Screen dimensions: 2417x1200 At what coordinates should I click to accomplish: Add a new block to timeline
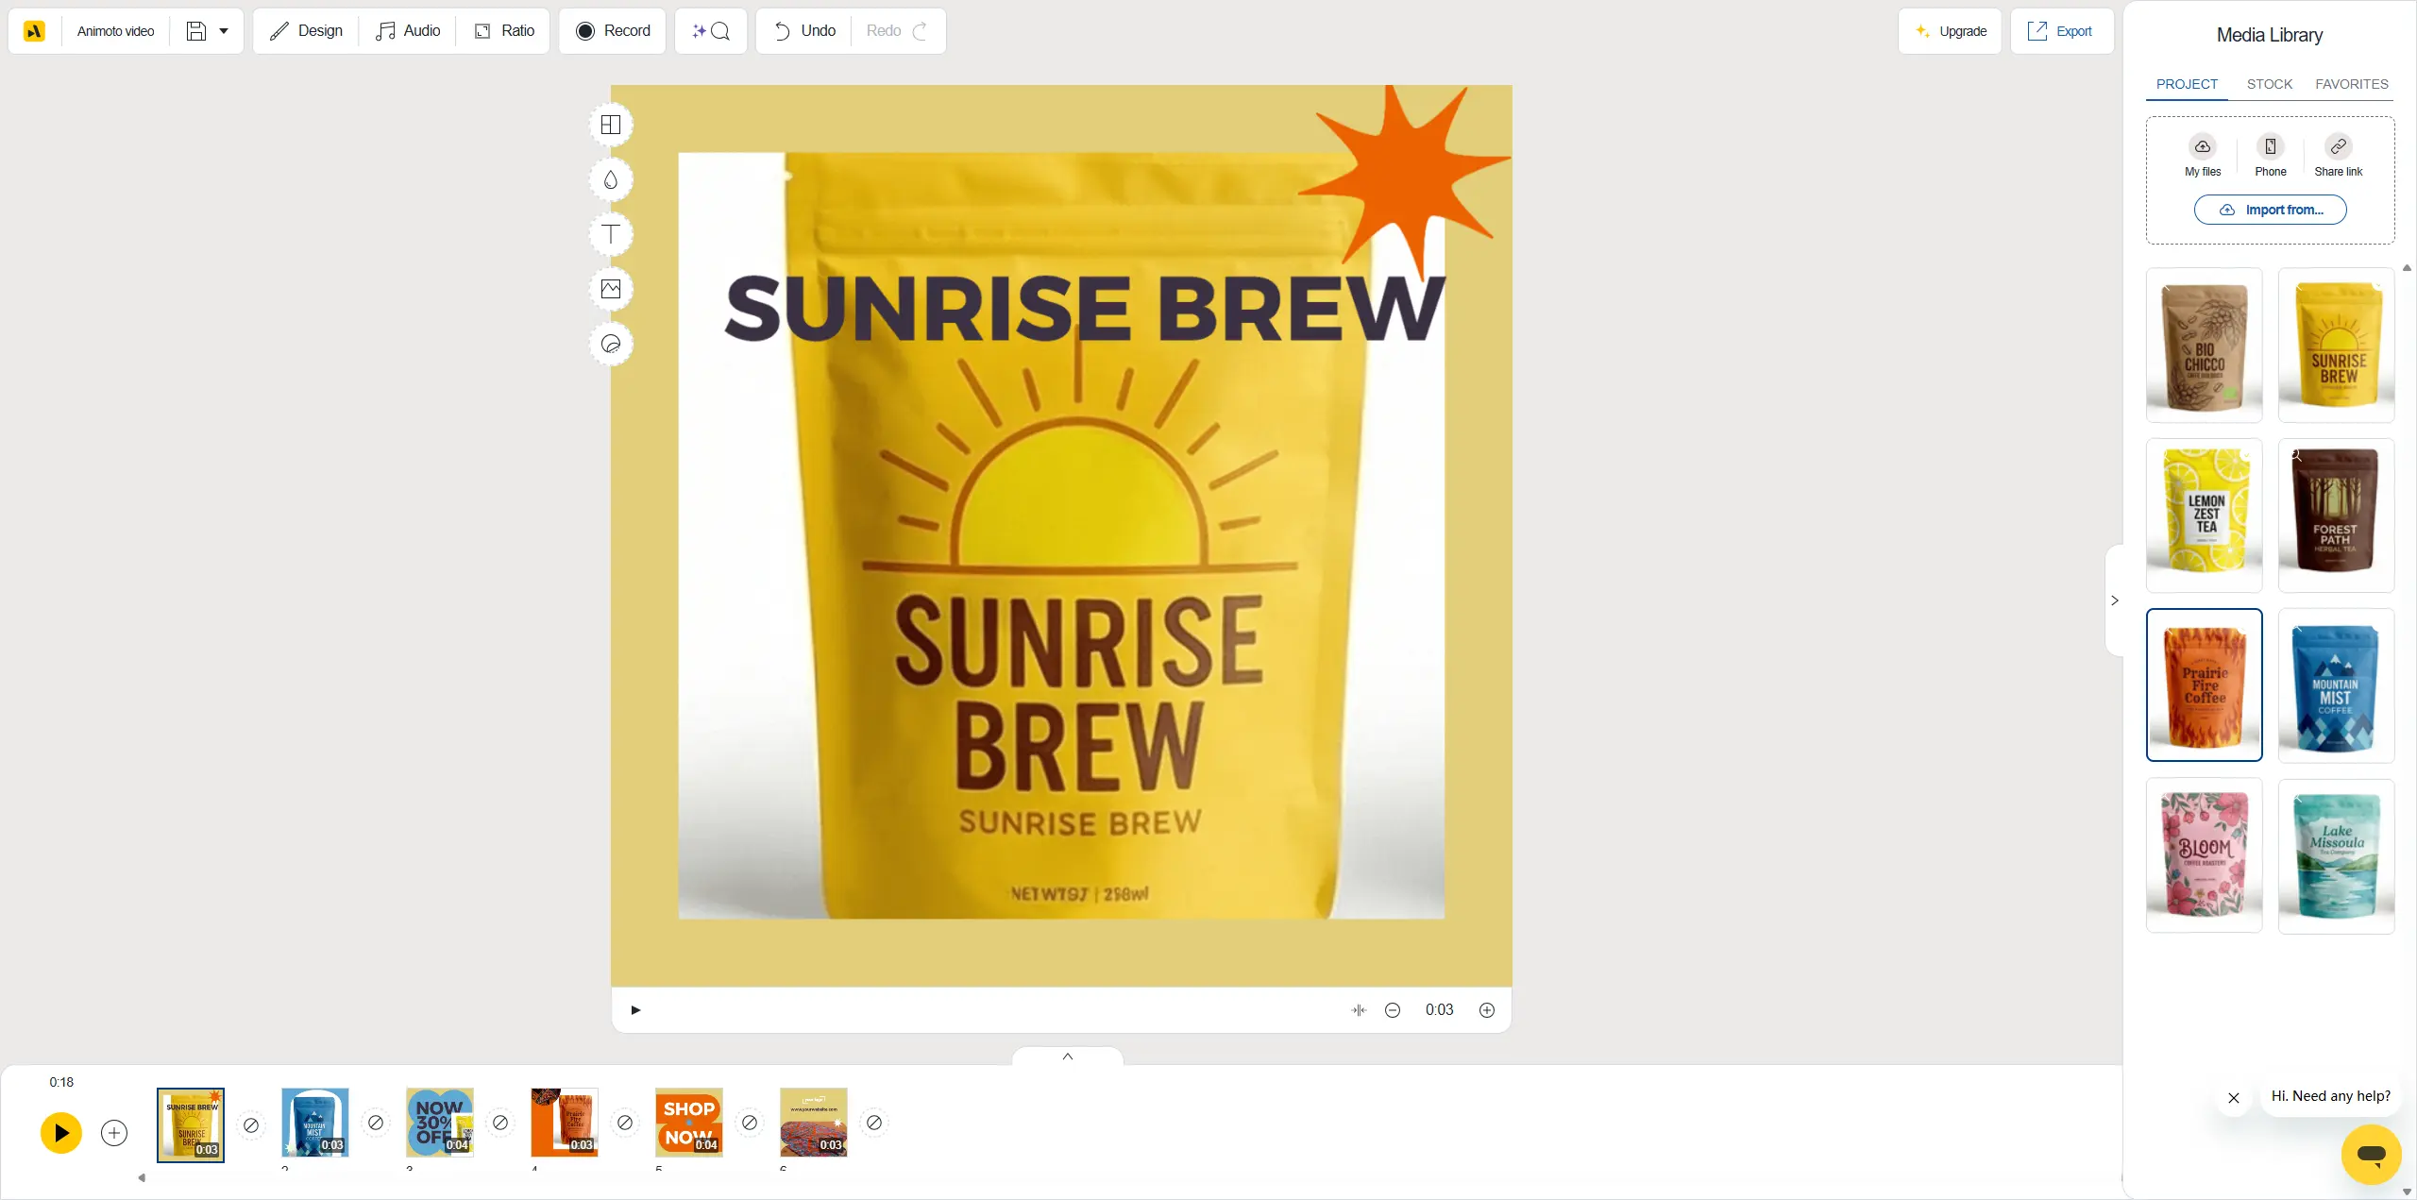point(114,1133)
